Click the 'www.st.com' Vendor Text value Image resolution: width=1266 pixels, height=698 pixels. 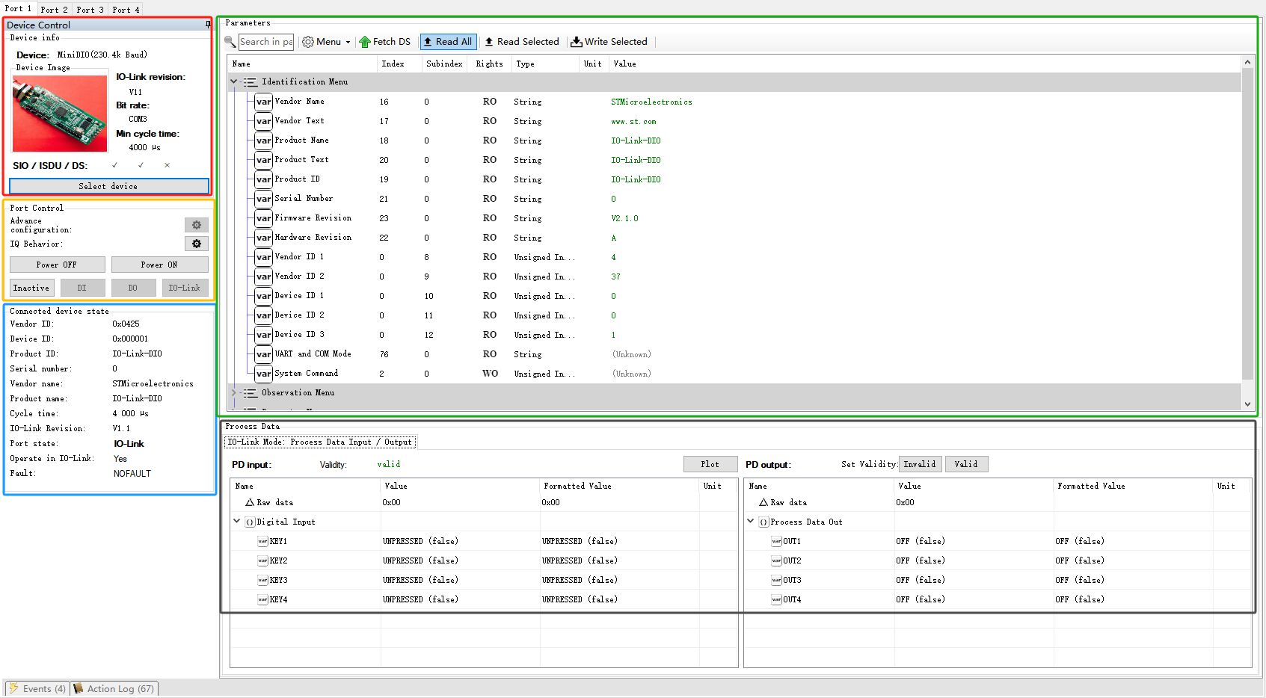click(x=633, y=121)
